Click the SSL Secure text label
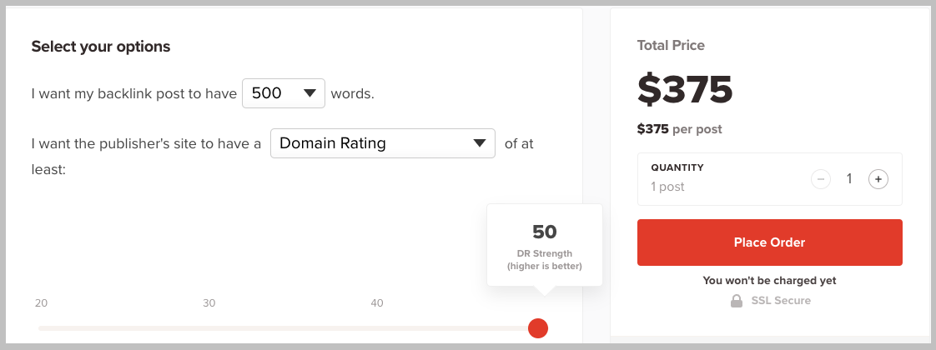This screenshot has width=936, height=350. pos(779,301)
